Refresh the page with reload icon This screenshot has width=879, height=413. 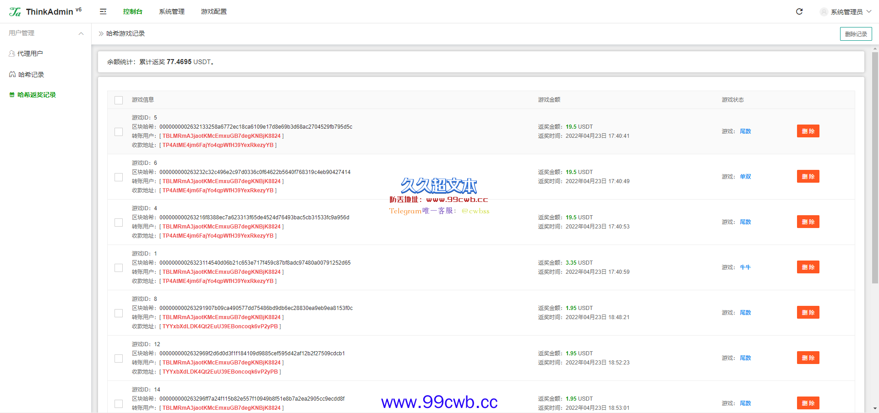point(799,11)
